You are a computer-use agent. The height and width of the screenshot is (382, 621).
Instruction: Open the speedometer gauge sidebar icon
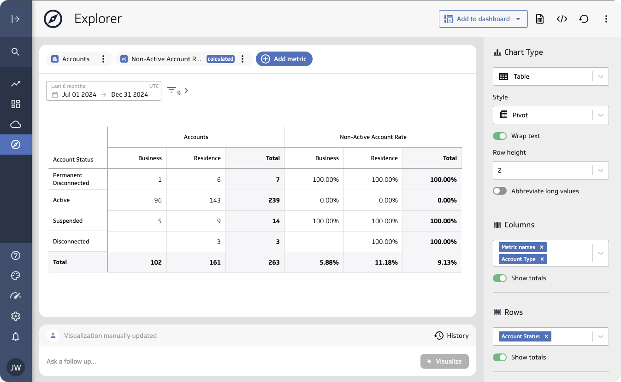click(x=16, y=296)
